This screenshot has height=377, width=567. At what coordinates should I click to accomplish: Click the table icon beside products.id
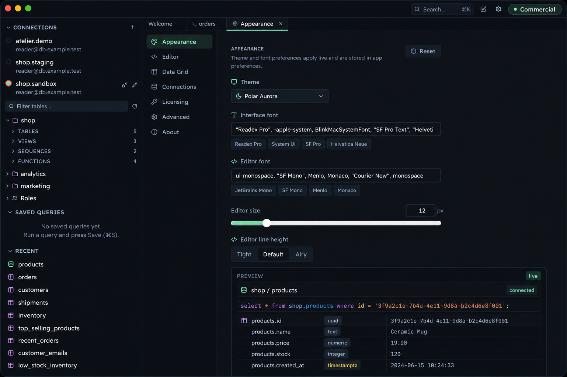click(244, 321)
